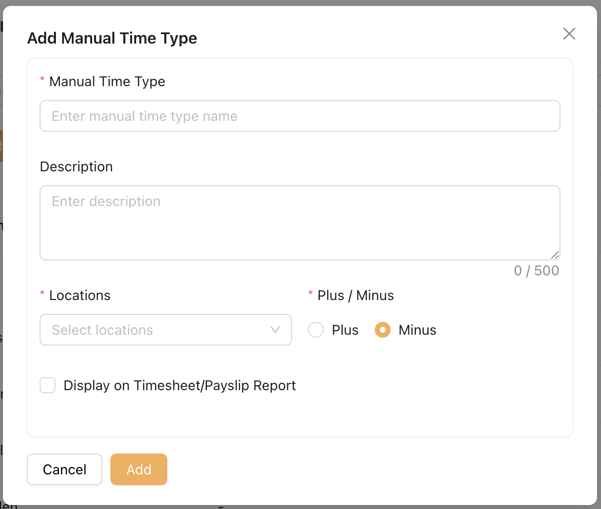Click the orange Add button
Viewport: 601px width, 509px height.
pyautogui.click(x=139, y=469)
